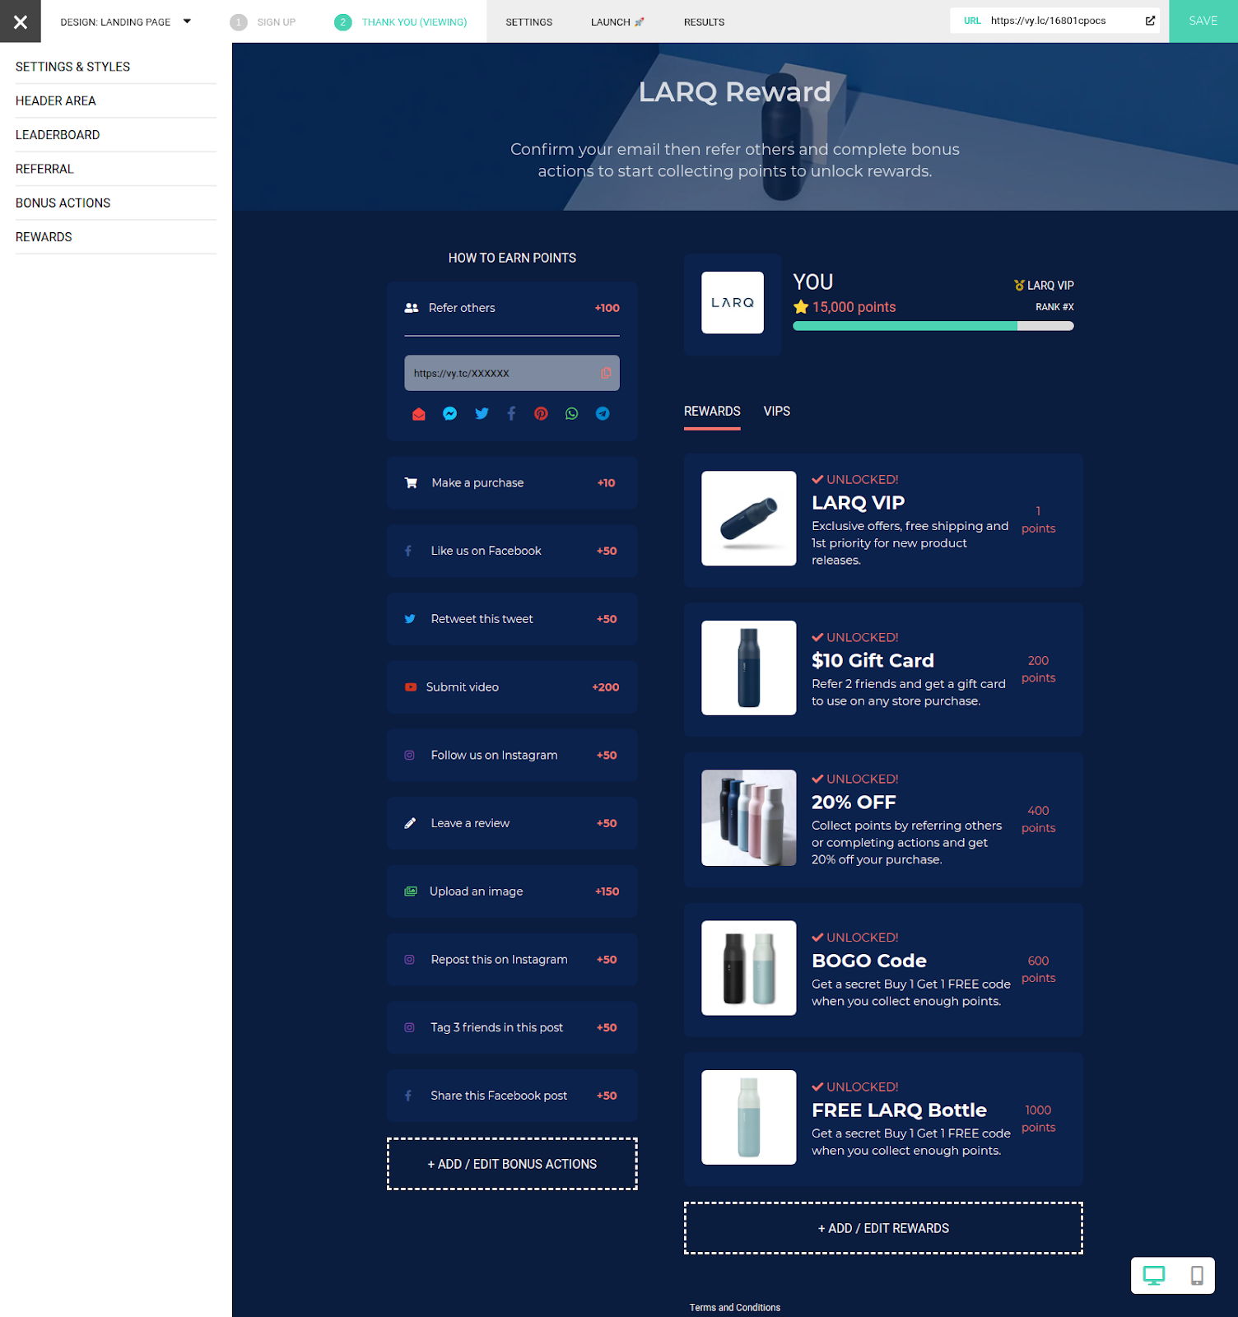Image resolution: width=1238 pixels, height=1317 pixels.
Task: Switch to the Rewards tab
Action: 712,412
